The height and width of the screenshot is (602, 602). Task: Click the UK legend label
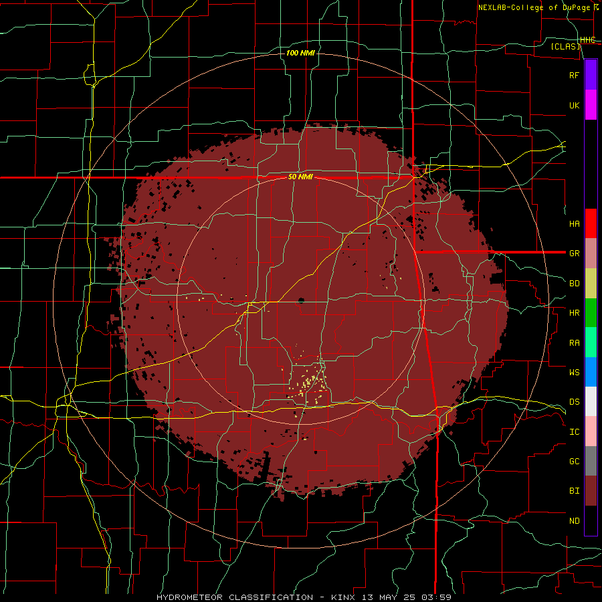click(x=575, y=105)
